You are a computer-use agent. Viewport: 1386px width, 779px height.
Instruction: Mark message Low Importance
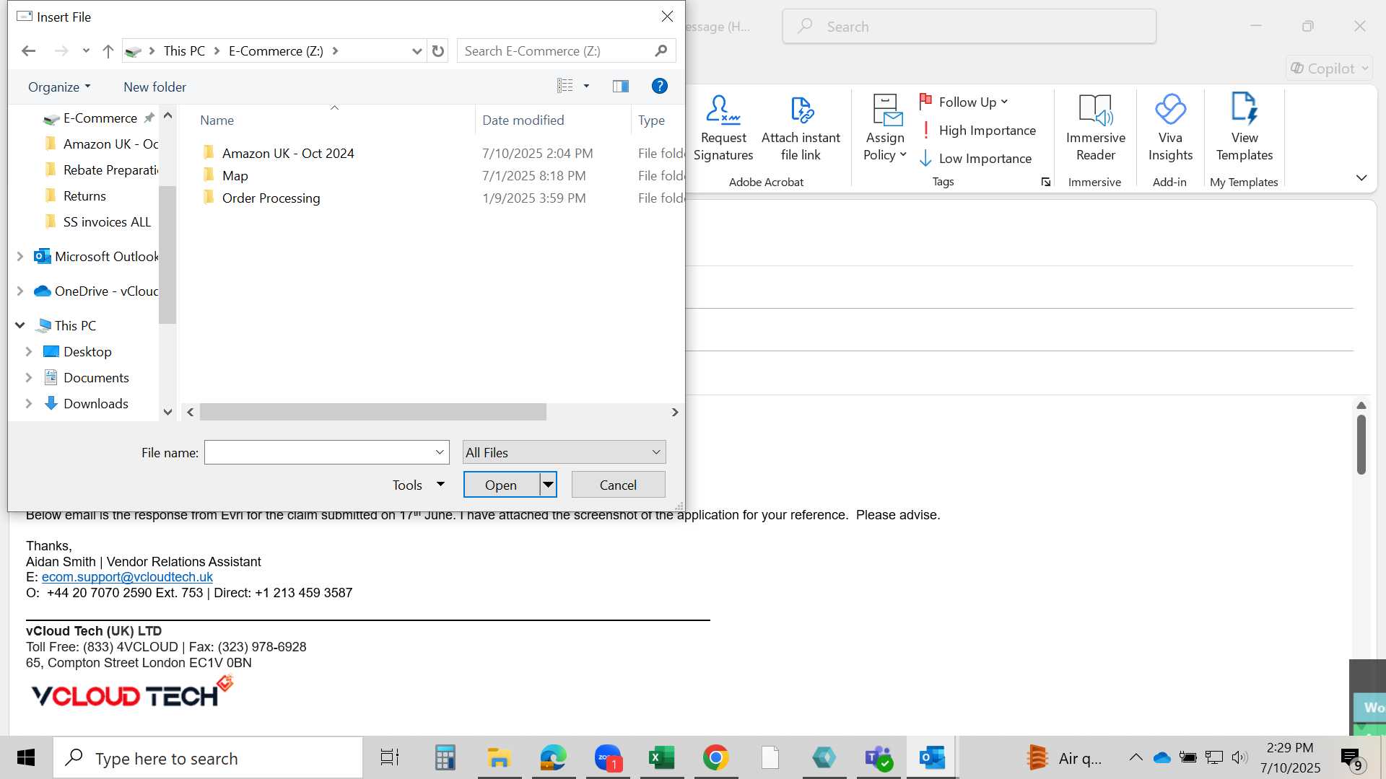[976, 159]
